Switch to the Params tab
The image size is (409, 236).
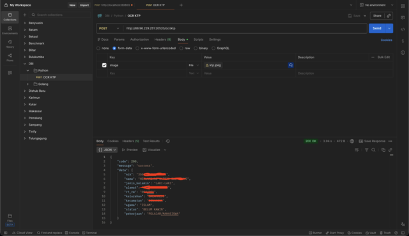pos(120,40)
